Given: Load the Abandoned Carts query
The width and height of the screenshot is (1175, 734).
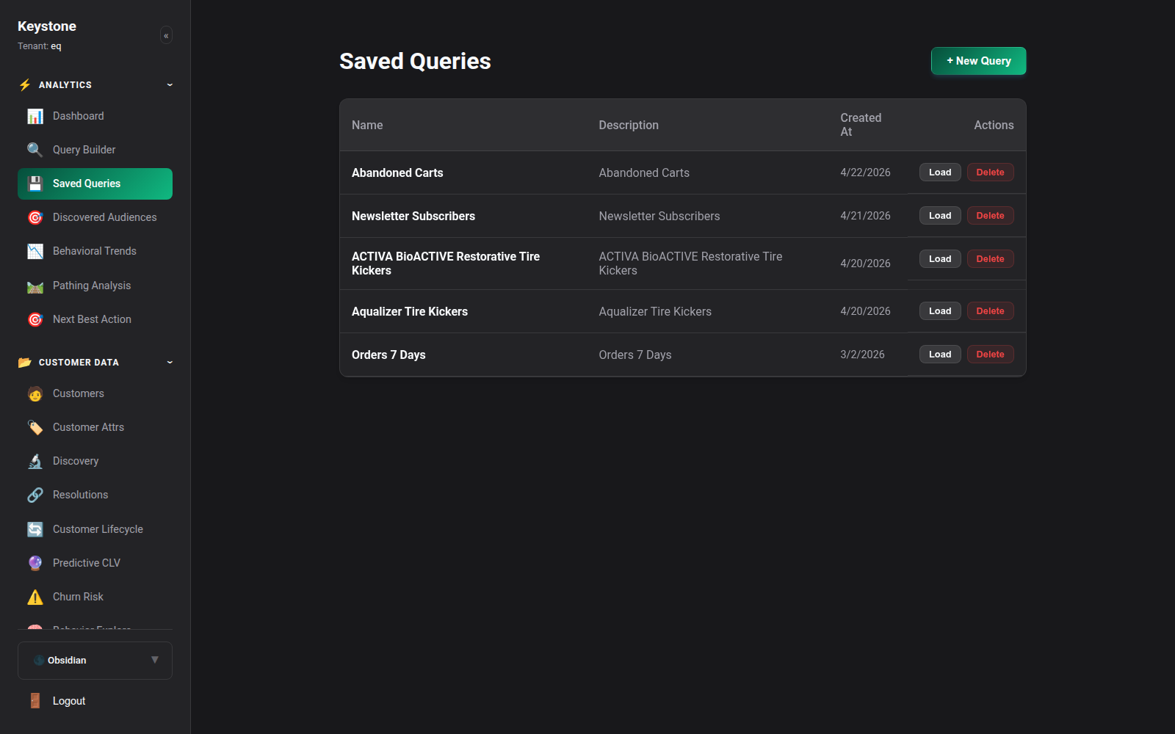Looking at the screenshot, I should coord(940,172).
